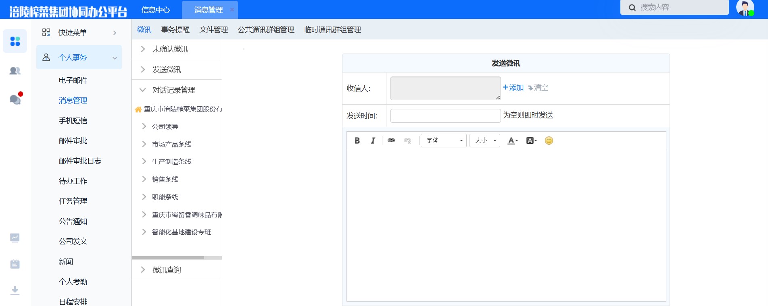Select the 微讯 sub-tab
768x306 pixels.
click(x=144, y=30)
